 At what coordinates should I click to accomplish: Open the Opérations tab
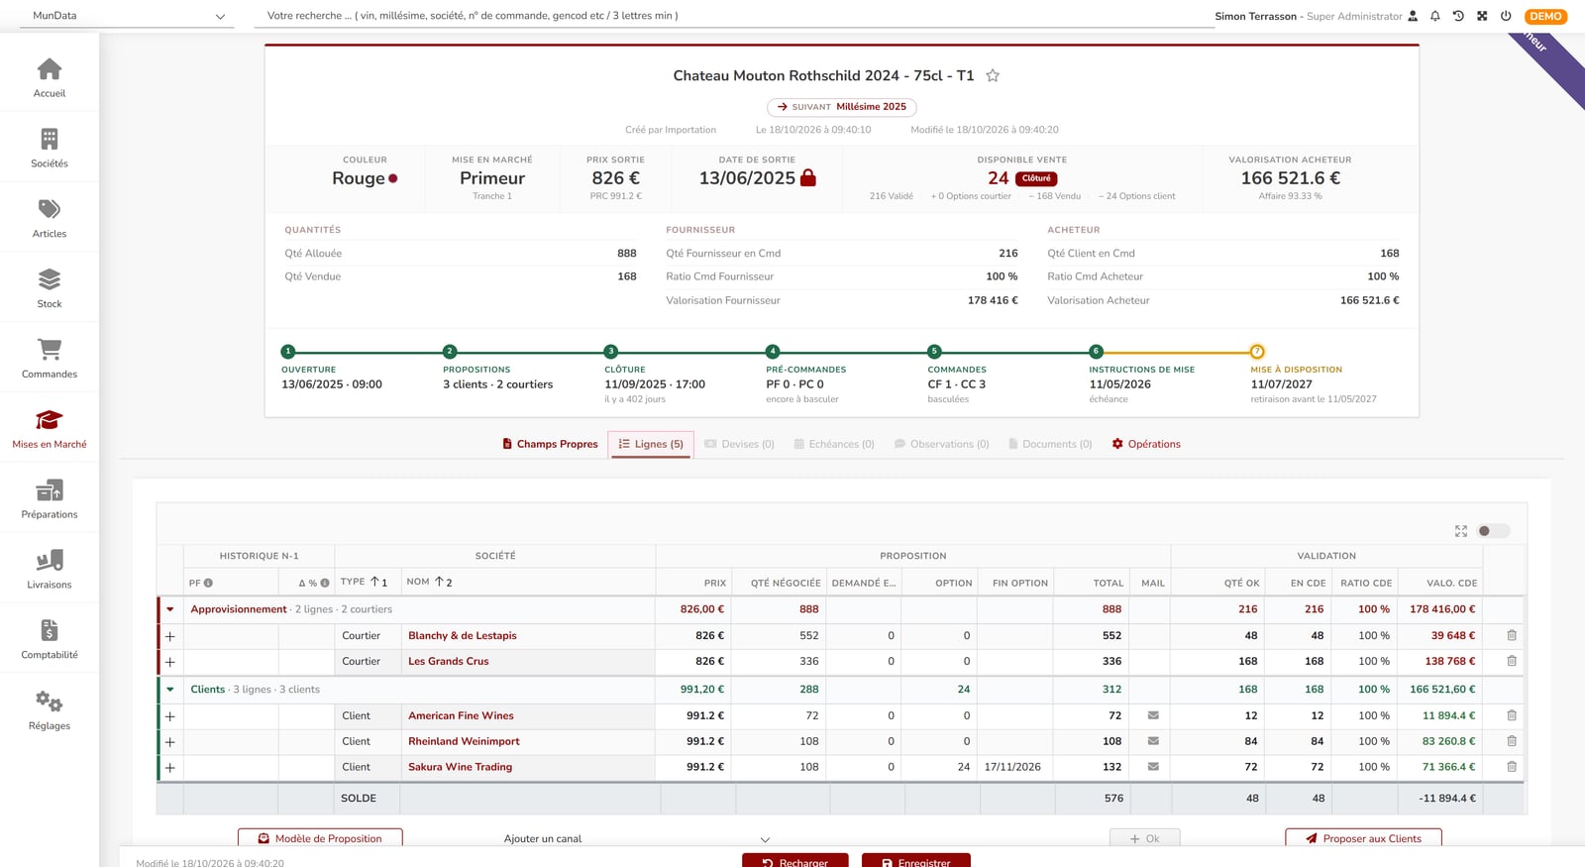pos(1146,444)
